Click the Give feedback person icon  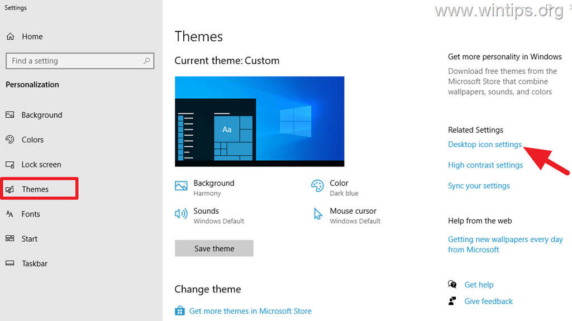[x=452, y=301]
